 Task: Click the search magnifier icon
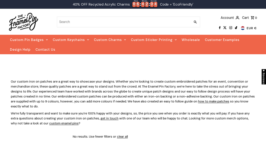pos(195,22)
